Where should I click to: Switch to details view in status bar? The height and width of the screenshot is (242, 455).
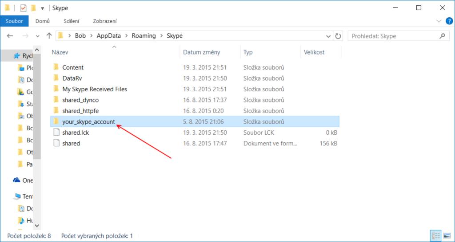point(435,236)
